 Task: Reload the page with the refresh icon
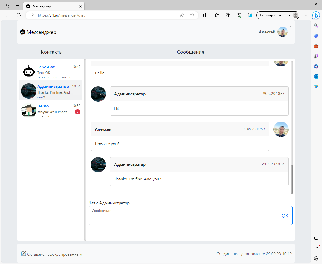(19, 15)
